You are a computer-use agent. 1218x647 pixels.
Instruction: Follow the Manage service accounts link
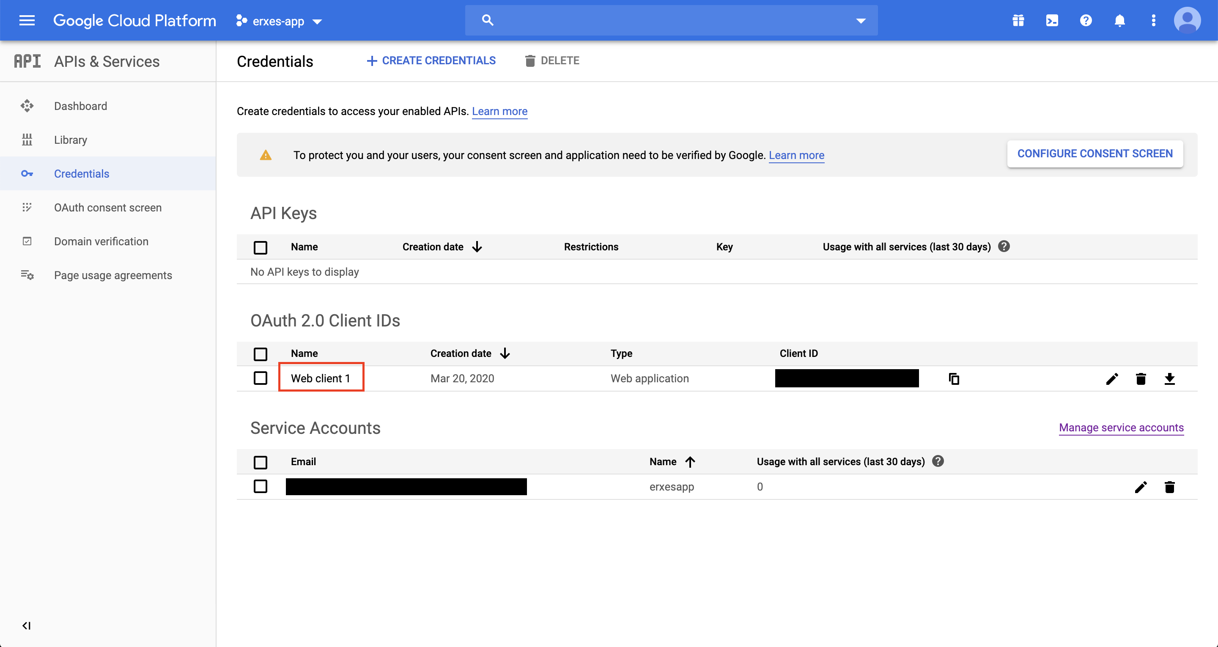[x=1121, y=428]
